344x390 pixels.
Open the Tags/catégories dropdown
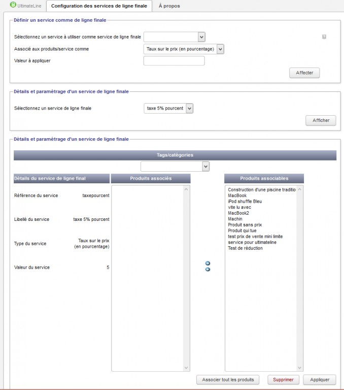click(175, 167)
